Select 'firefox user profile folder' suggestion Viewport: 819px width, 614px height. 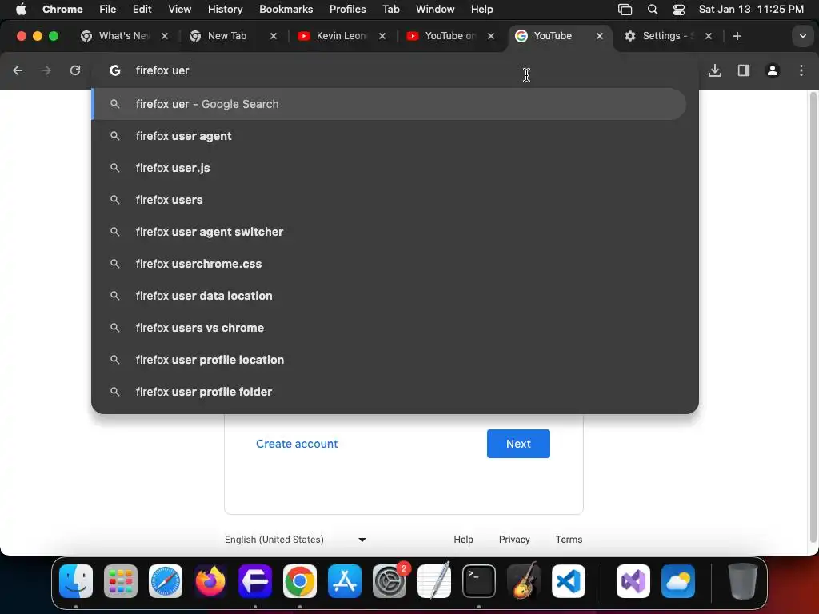(390, 392)
